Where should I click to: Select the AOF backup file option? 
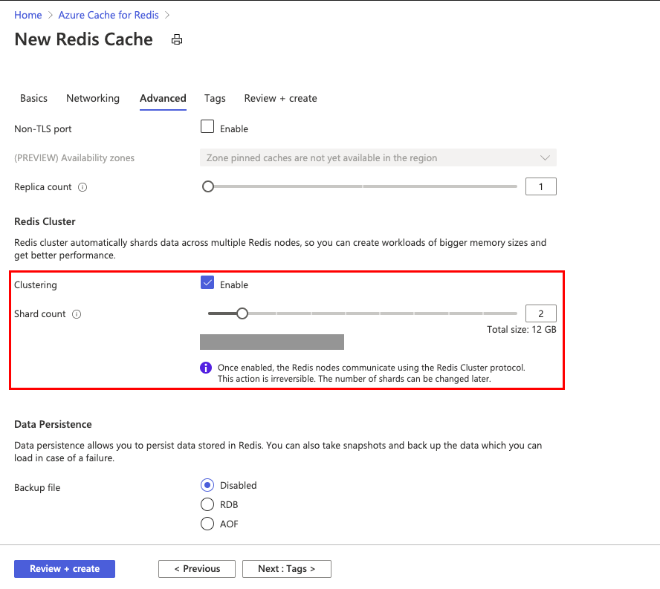pos(207,524)
